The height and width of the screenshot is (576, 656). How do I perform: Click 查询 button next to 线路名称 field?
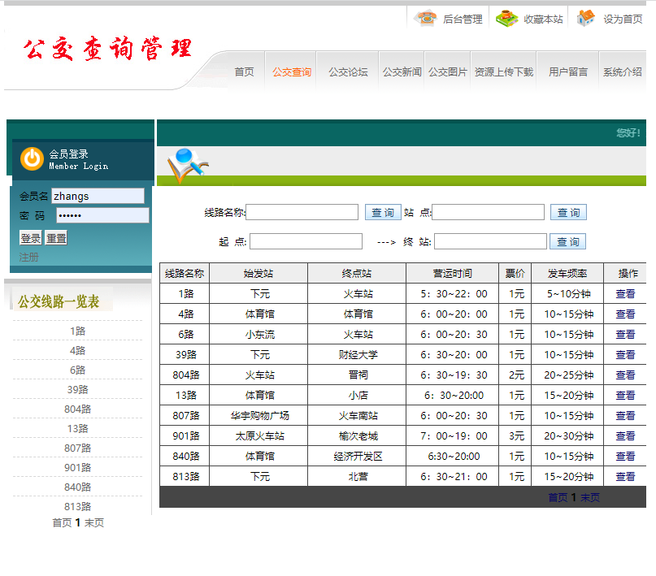[x=383, y=212]
